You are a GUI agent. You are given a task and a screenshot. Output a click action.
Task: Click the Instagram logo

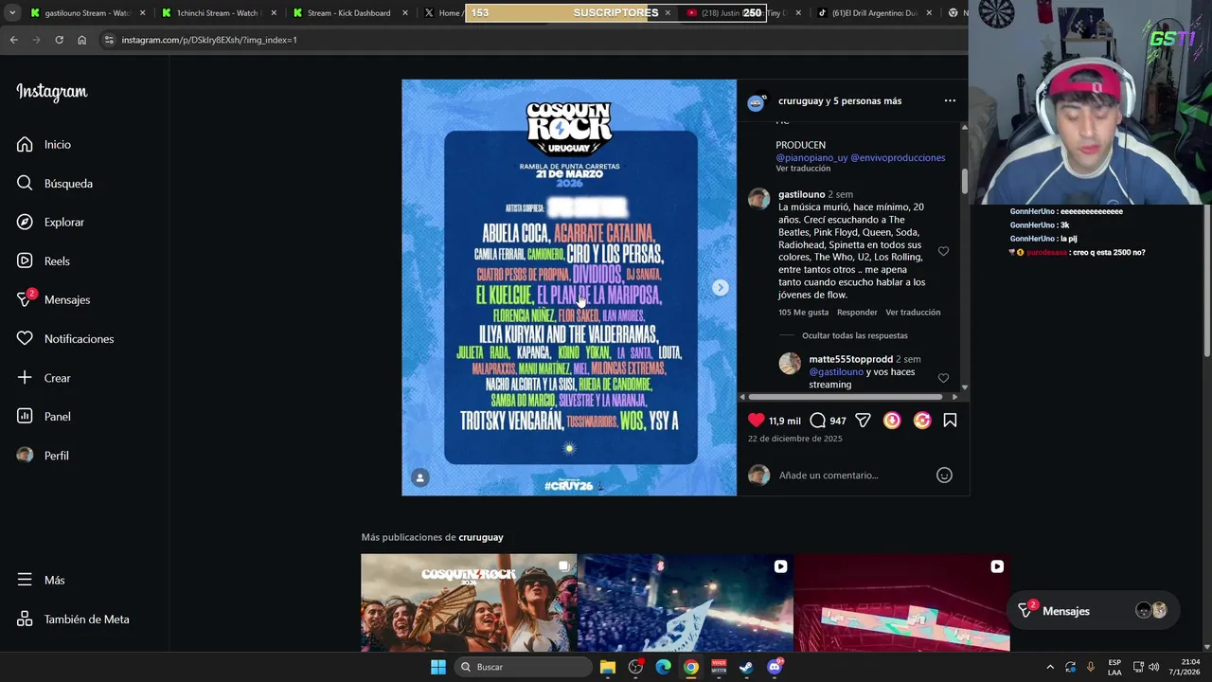pyautogui.click(x=52, y=92)
